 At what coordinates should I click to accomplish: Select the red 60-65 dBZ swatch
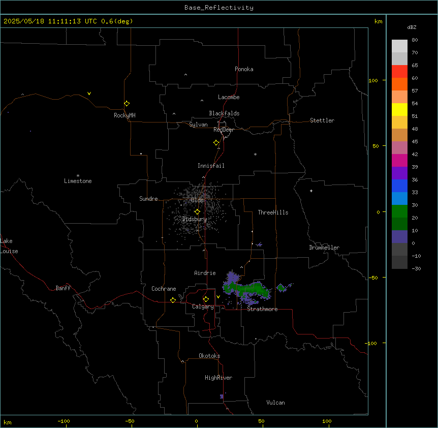pos(399,72)
